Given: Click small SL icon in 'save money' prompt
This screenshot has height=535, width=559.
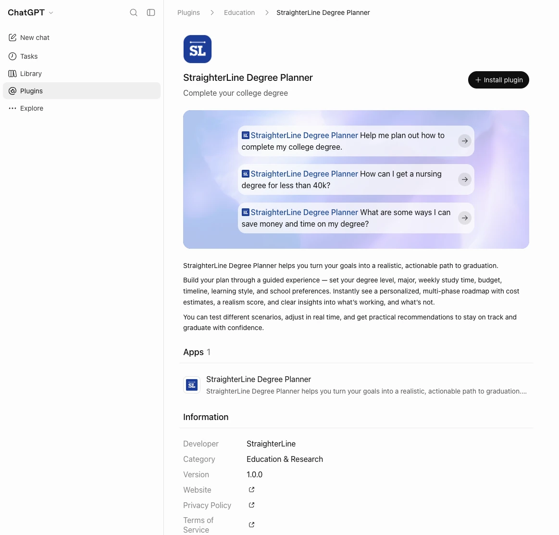Looking at the screenshot, I should [245, 212].
